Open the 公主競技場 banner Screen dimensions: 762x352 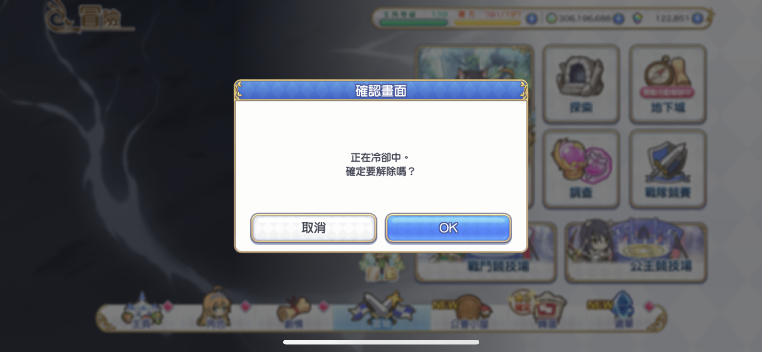[636, 252]
